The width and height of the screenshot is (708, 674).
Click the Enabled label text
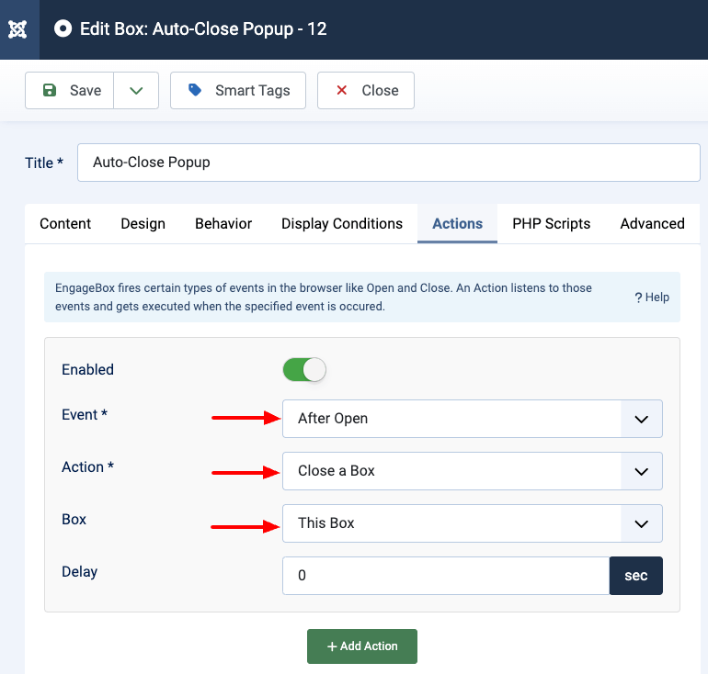(87, 370)
